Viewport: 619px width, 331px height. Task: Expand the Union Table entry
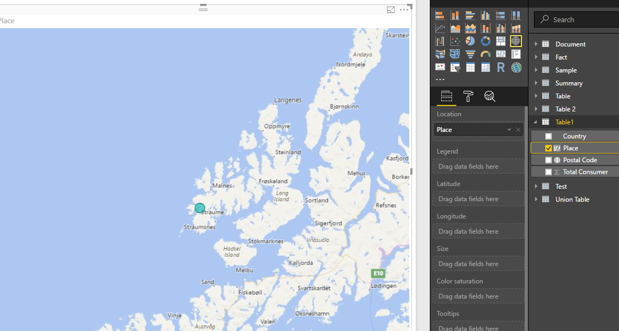tap(536, 200)
